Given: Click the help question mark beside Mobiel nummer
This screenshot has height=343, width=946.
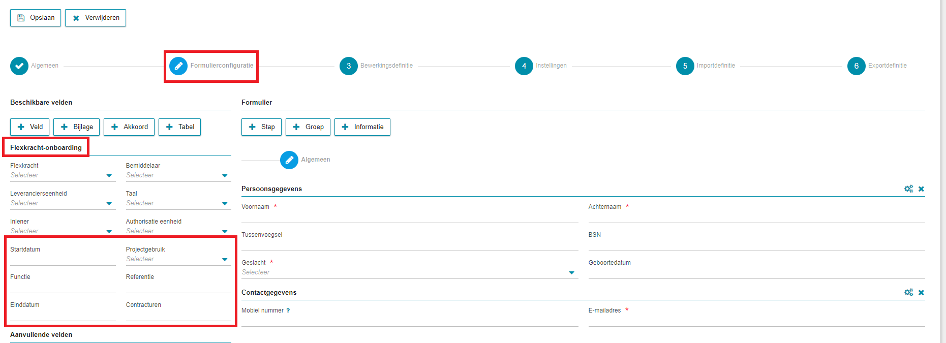Looking at the screenshot, I should tap(288, 310).
